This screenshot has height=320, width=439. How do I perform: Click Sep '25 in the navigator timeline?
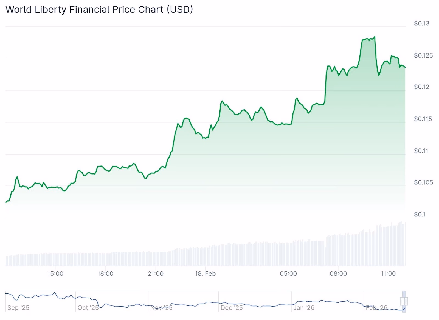(18, 308)
